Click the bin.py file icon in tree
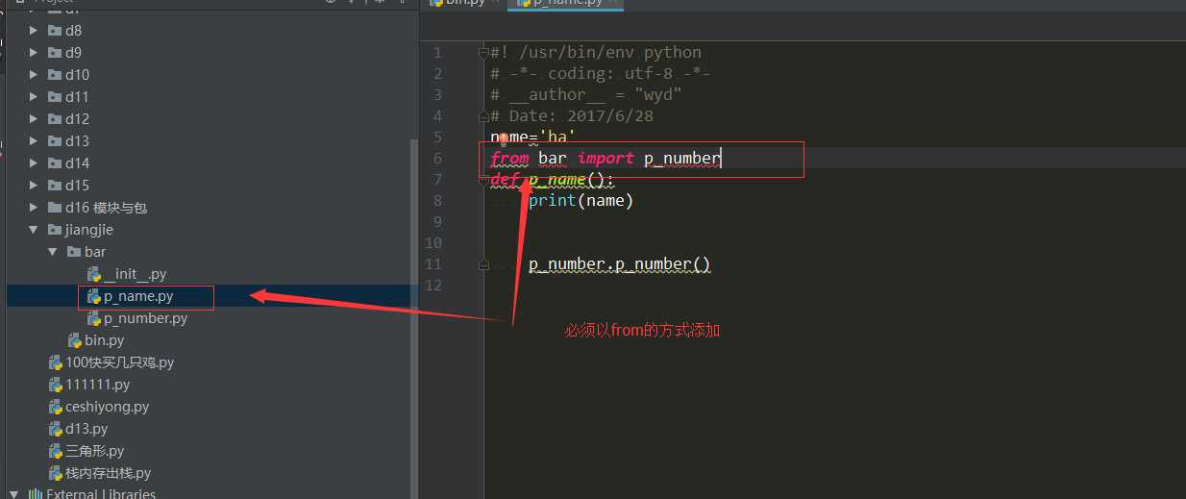This screenshot has width=1186, height=499. [x=75, y=340]
